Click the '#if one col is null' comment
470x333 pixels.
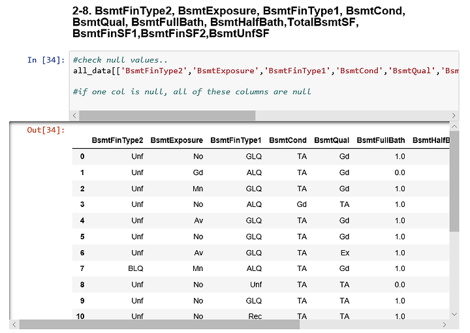click(192, 91)
